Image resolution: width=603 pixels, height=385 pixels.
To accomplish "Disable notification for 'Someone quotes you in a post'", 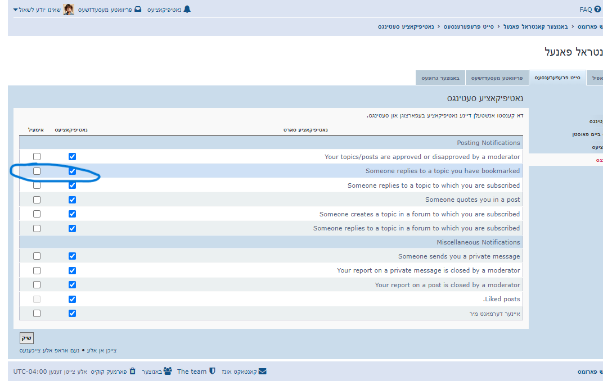I will click(72, 200).
